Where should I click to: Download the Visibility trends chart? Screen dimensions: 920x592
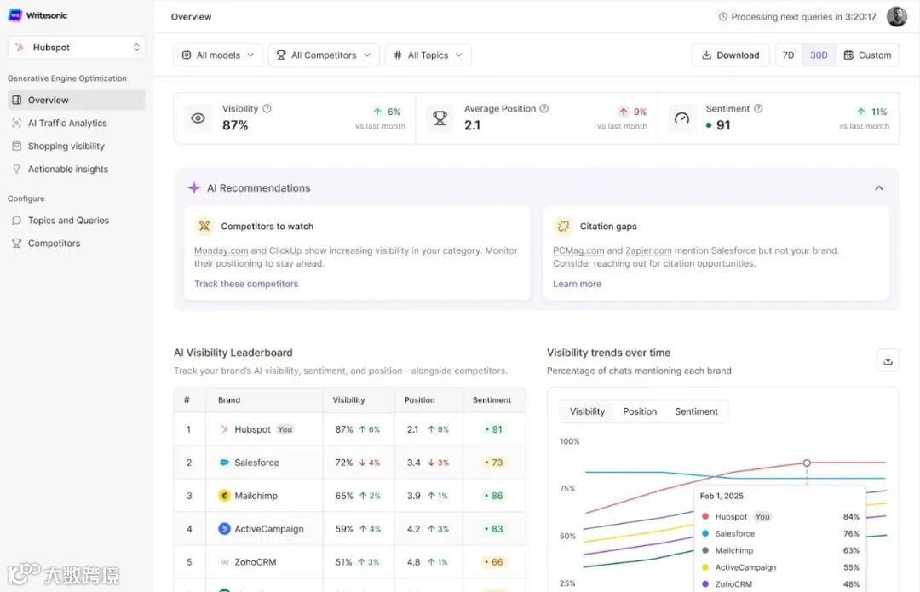tap(888, 360)
